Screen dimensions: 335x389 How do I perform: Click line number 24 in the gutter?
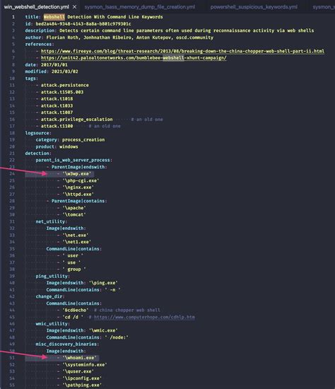pyautogui.click(x=12, y=174)
